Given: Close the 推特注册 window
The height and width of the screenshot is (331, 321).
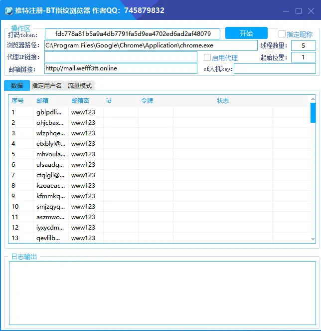Looking at the screenshot, I should pyautogui.click(x=311, y=11).
